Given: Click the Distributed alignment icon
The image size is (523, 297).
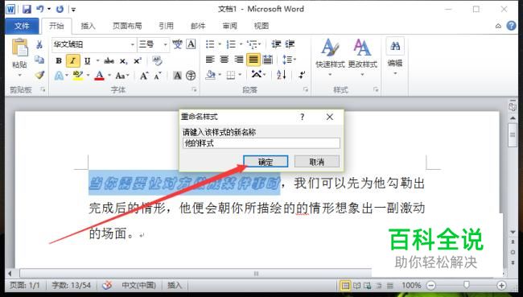Looking at the screenshot, I should (x=267, y=60).
